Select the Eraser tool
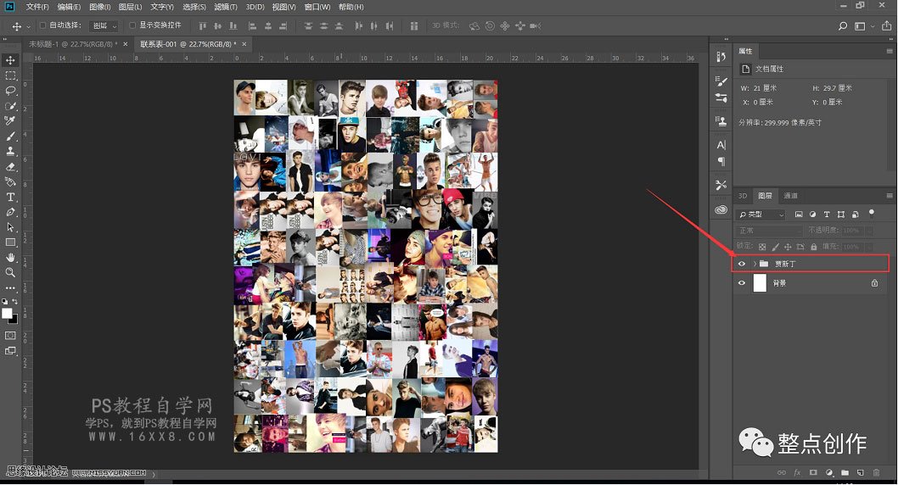 pos(10,166)
